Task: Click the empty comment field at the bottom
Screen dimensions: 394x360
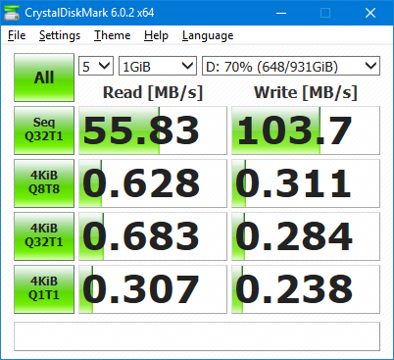Action: [197, 336]
